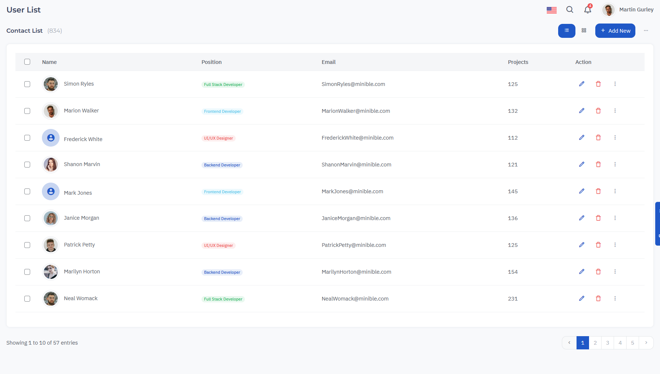
Task: Edit Janice Morgan with pencil icon
Action: coord(582,218)
